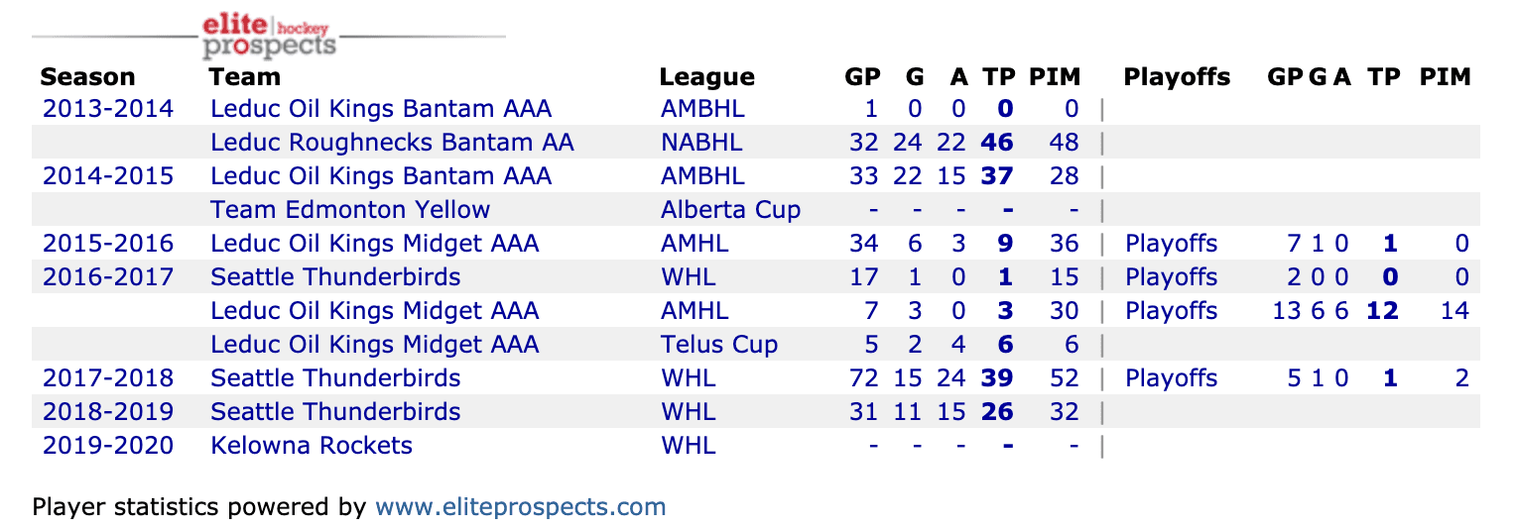Screen dimensions: 1516x529
Task: Open the 2013-2014 season link
Action: point(107,109)
